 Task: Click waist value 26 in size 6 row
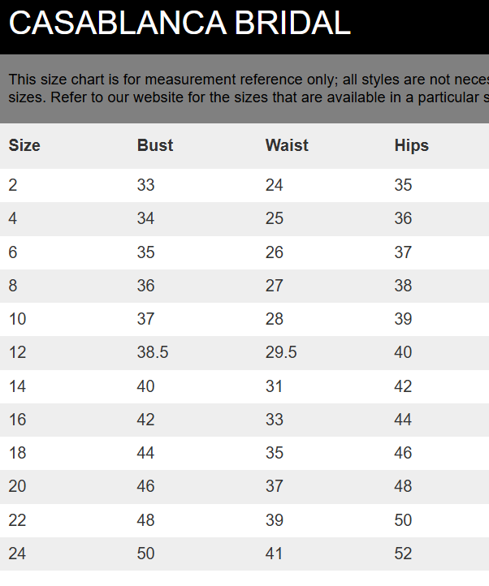tap(275, 252)
